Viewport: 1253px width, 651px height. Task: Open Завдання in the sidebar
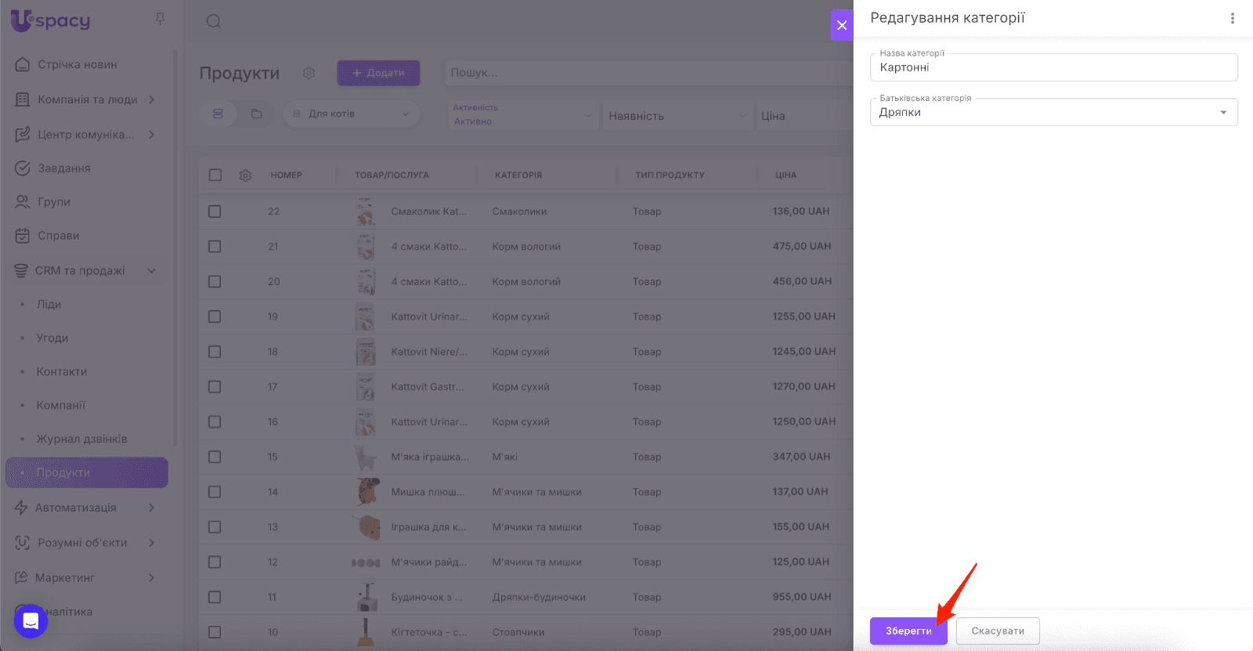coord(64,168)
